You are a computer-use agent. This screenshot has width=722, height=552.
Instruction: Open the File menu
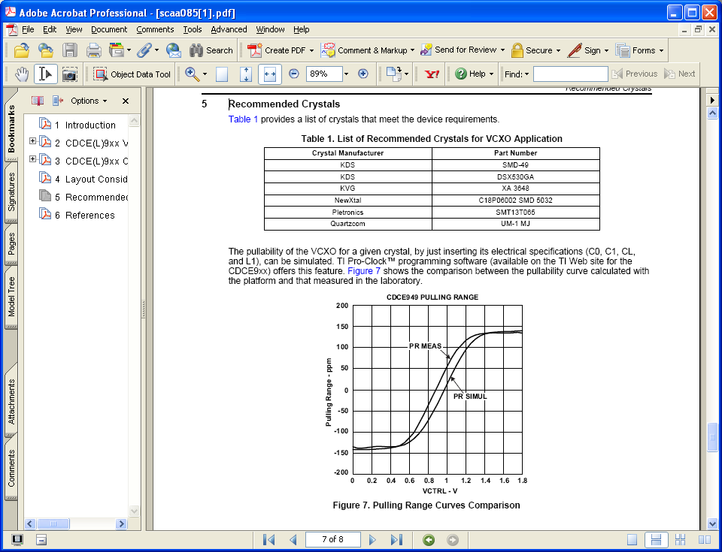[28, 29]
